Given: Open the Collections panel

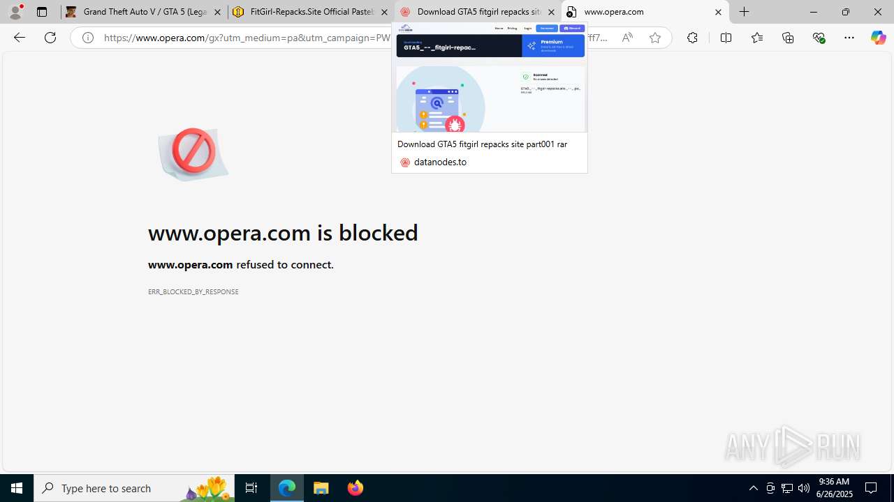Looking at the screenshot, I should tap(788, 38).
